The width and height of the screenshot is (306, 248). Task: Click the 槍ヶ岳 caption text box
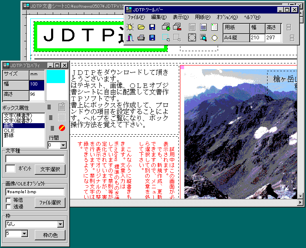click(283, 85)
